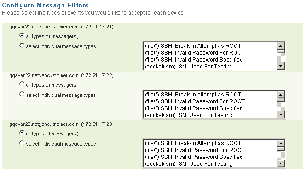Choose 'select individual message types' for gqavar23

[22, 143]
